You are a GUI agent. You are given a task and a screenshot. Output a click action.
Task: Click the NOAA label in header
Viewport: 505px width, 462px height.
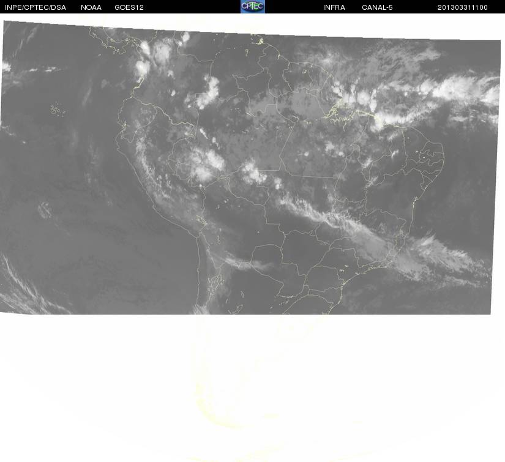coord(91,7)
